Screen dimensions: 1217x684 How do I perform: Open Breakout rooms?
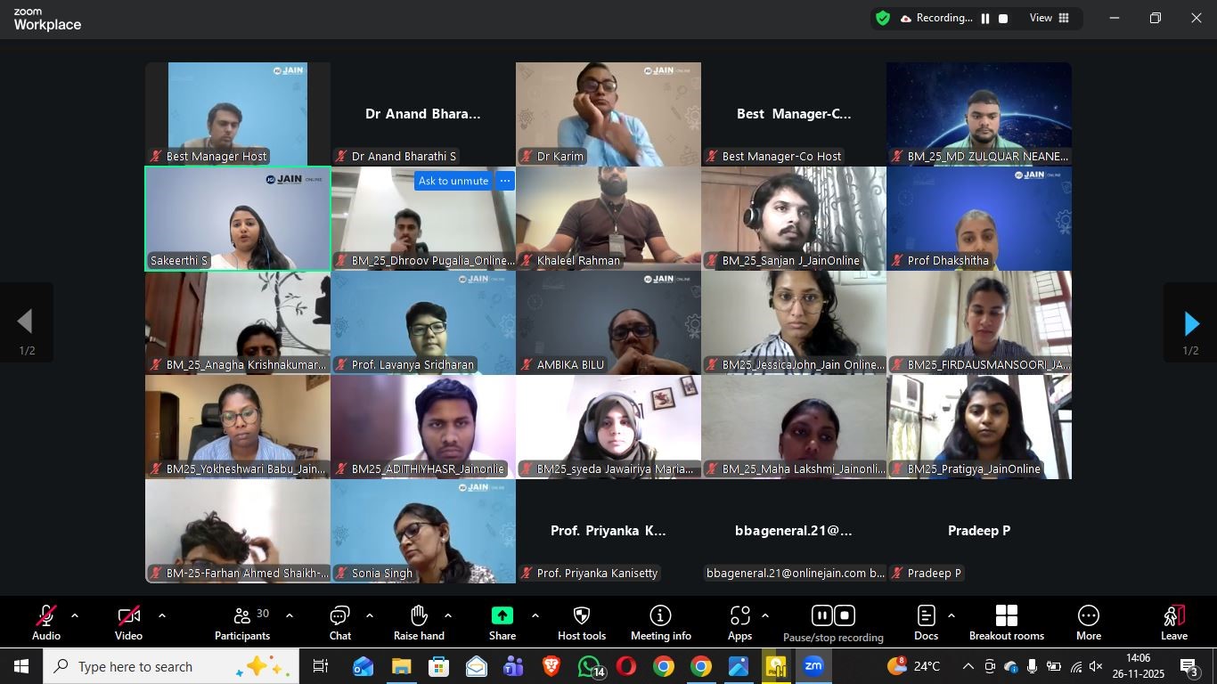1006,623
